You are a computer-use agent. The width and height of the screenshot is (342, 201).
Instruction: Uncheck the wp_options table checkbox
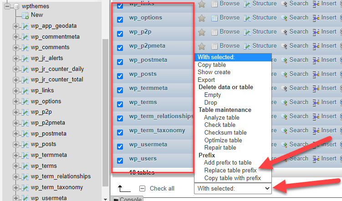tap(120, 20)
